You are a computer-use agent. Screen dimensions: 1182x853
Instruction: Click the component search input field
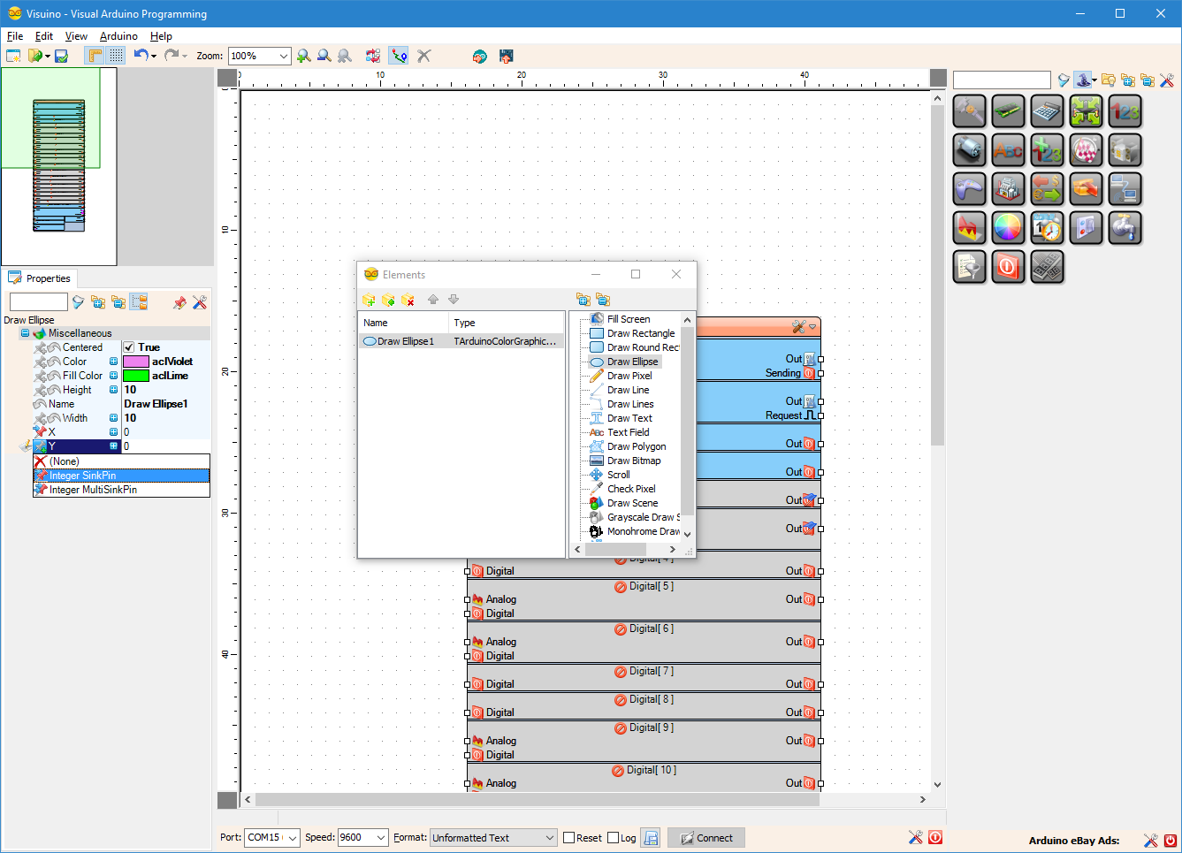[1002, 80]
